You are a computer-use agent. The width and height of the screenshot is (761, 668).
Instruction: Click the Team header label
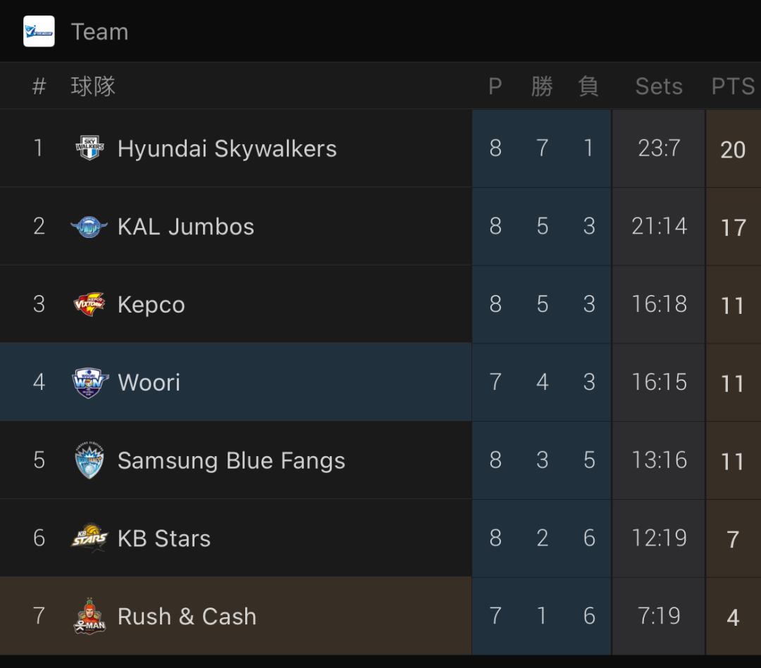tap(100, 32)
